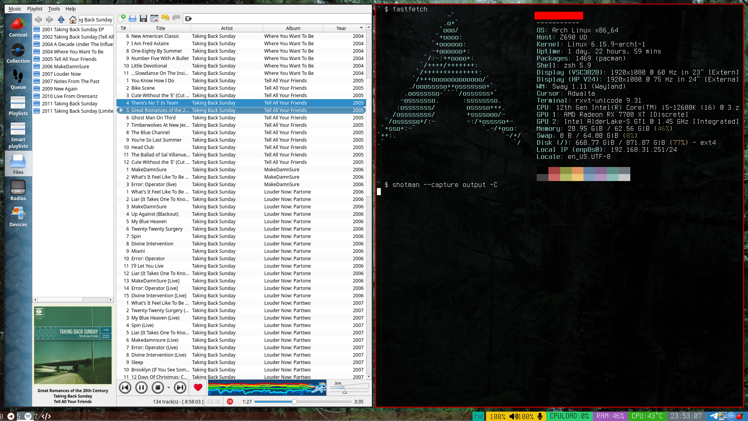The width and height of the screenshot is (748, 421).
Task: Open the Smart playlists sidebar section
Action: 18,135
